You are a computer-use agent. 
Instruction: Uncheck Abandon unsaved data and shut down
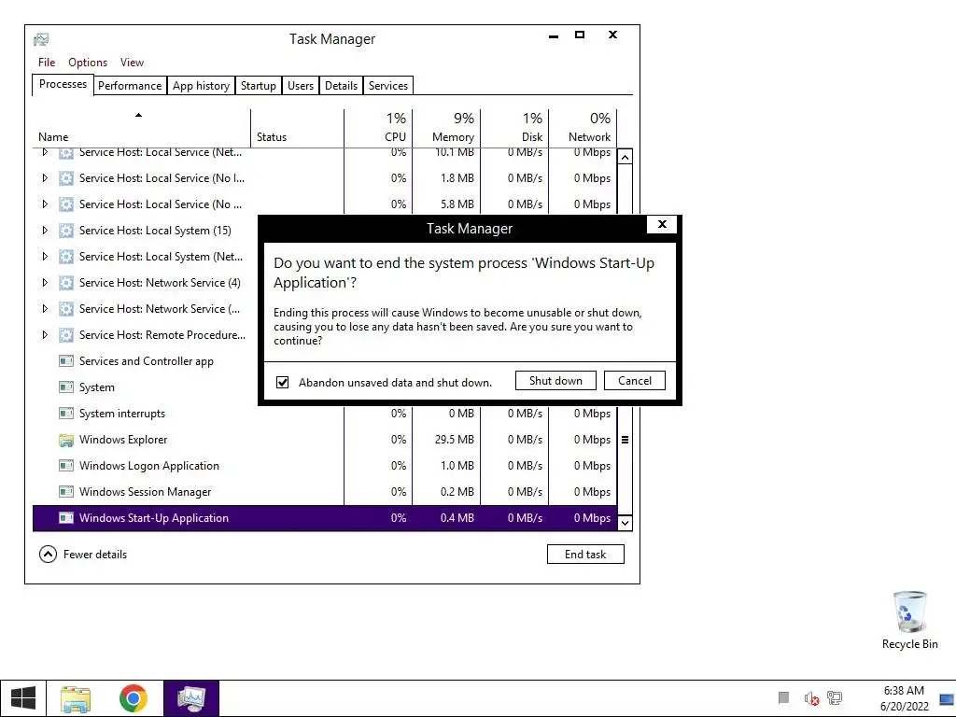[x=282, y=382]
